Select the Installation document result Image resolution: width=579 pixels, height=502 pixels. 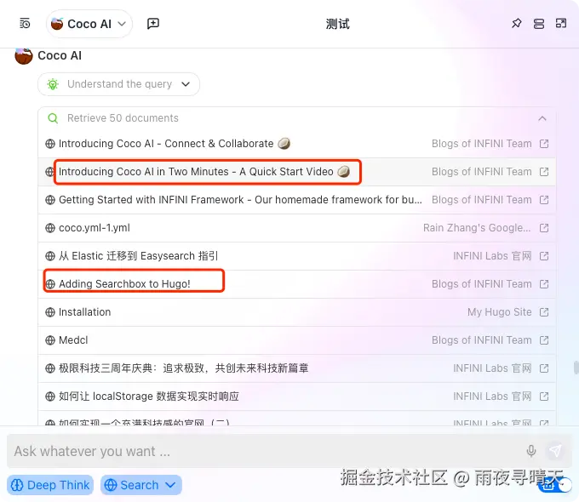click(x=297, y=312)
